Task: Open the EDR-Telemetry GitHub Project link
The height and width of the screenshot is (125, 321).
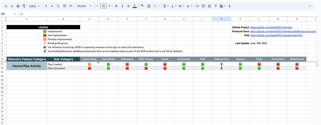Action: [x=271, y=27]
